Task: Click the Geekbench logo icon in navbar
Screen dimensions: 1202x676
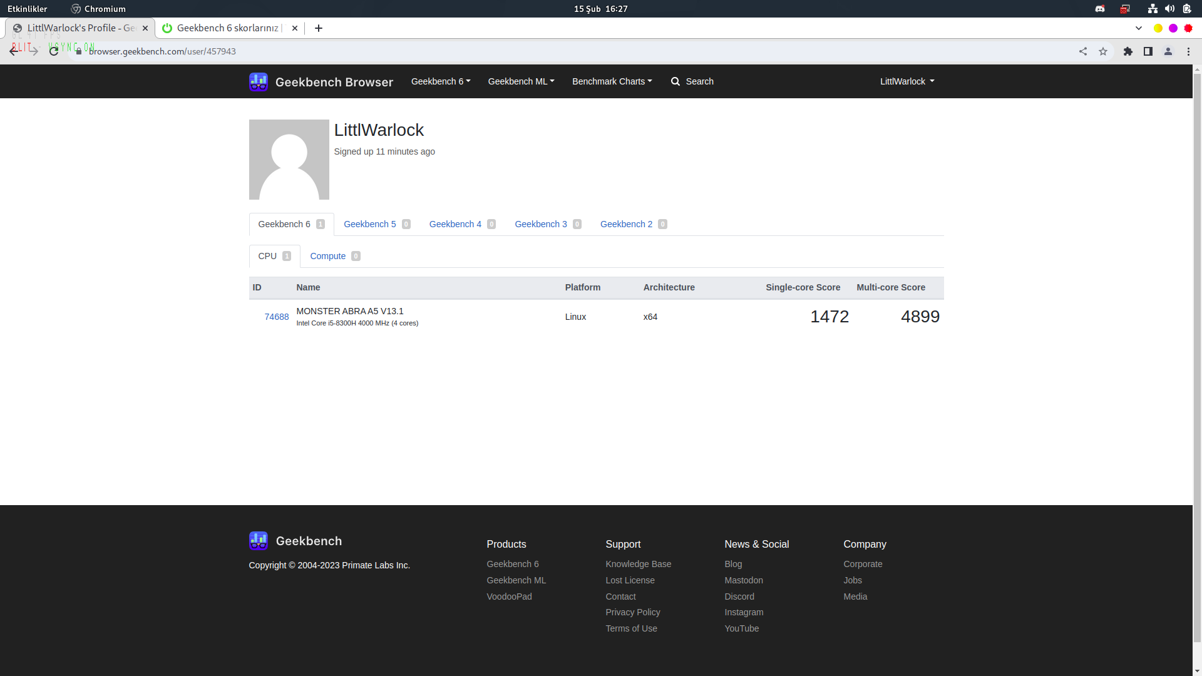Action: coord(258,82)
